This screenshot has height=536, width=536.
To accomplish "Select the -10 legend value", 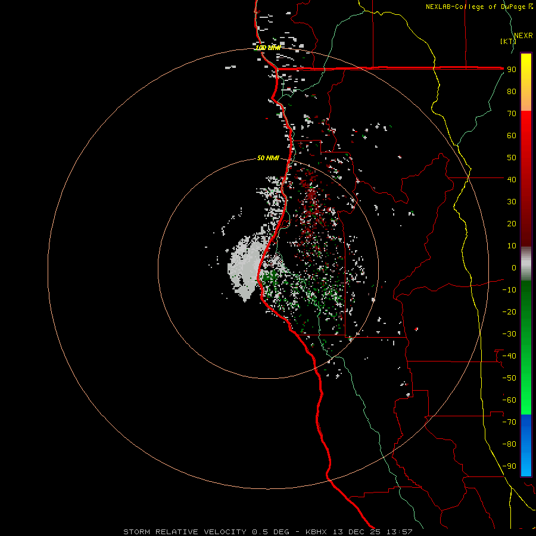I will coord(509,290).
